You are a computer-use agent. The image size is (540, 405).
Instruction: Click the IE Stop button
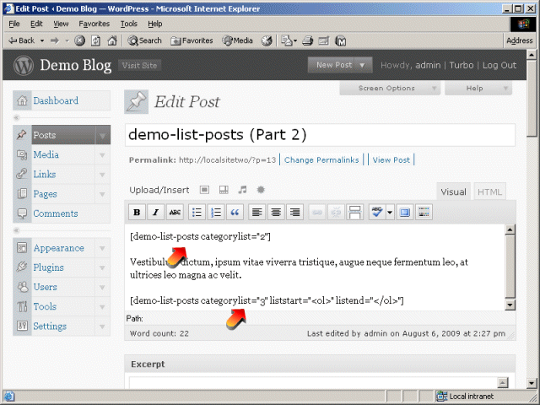pos(79,40)
